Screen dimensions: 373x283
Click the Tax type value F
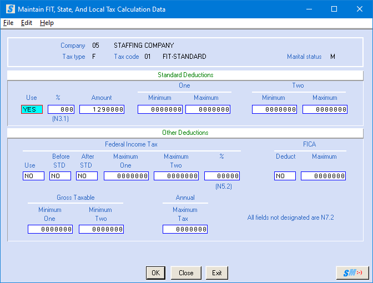[94, 57]
